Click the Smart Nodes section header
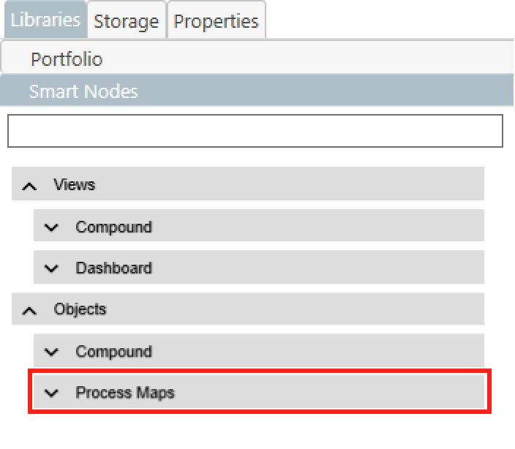Screen dimensions: 515x449 (x=83, y=91)
